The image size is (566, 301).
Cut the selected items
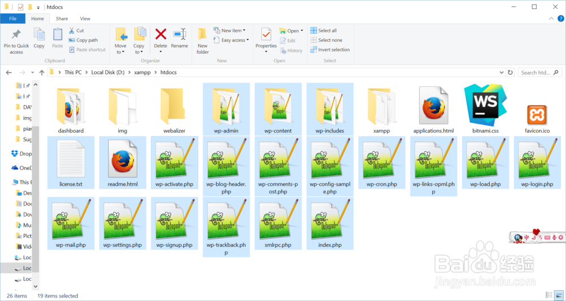tap(76, 31)
